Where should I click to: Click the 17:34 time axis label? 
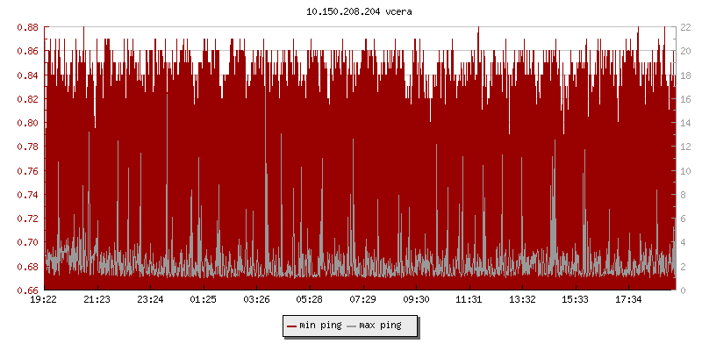pyautogui.click(x=628, y=300)
